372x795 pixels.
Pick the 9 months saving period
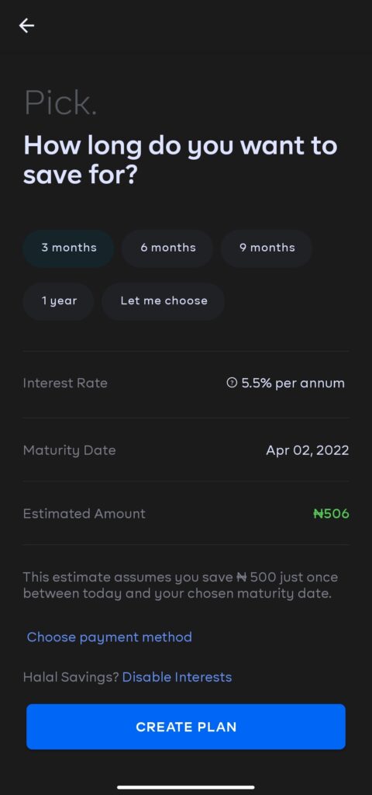pos(267,248)
